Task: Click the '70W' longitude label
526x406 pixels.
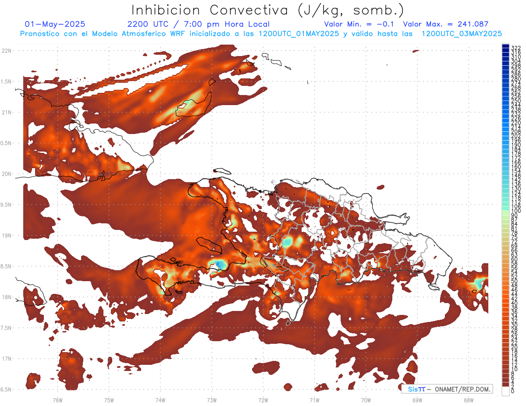Action: point(366,400)
